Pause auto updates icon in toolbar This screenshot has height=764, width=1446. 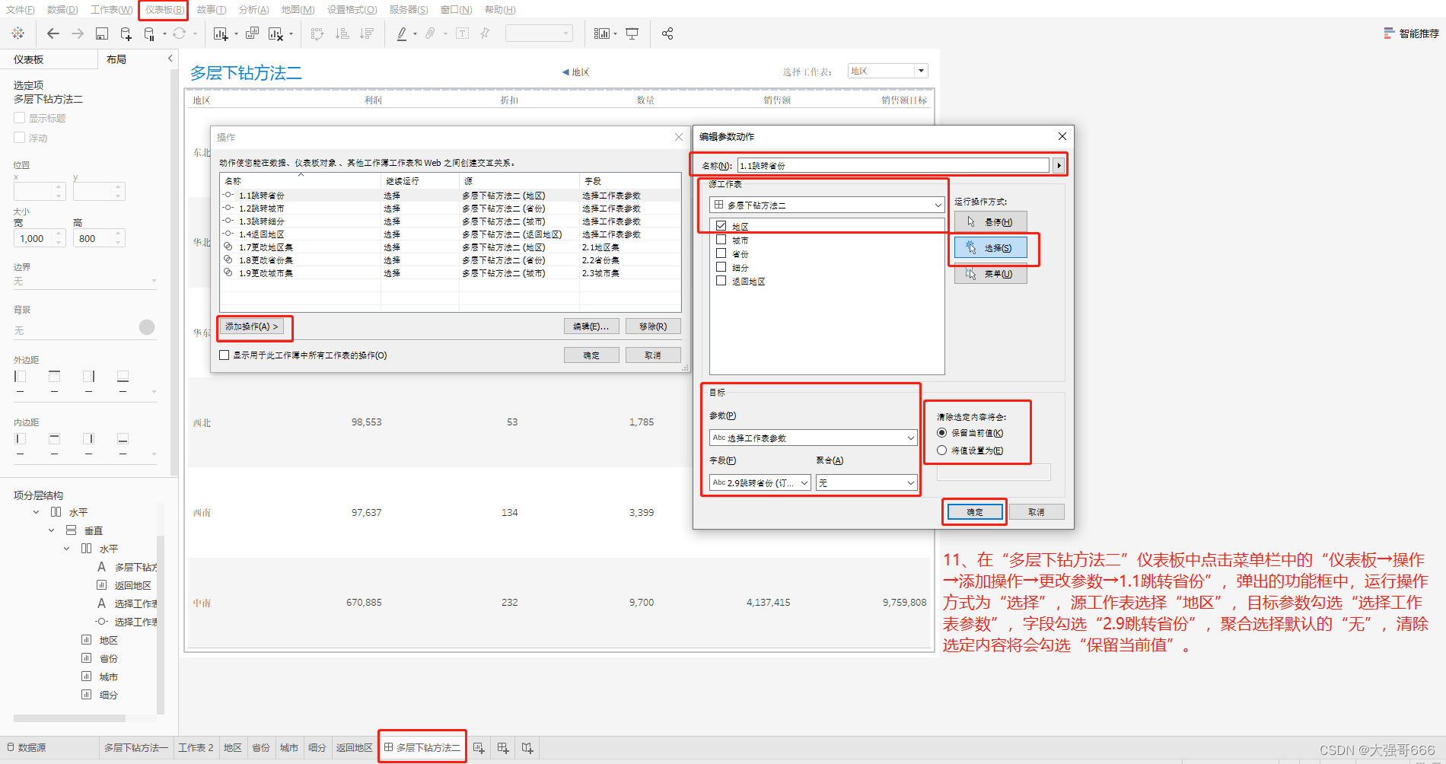[149, 33]
